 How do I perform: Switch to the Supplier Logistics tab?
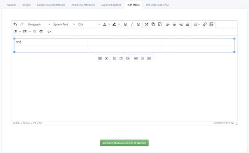coord(111,5)
